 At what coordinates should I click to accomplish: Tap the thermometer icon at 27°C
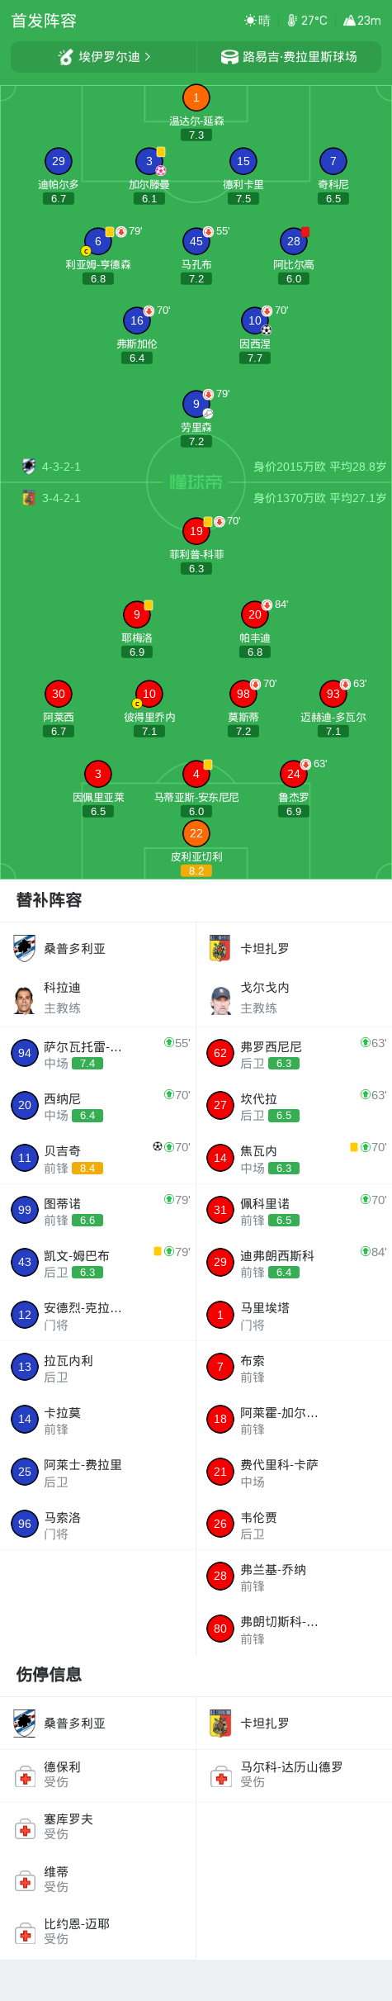click(x=292, y=21)
